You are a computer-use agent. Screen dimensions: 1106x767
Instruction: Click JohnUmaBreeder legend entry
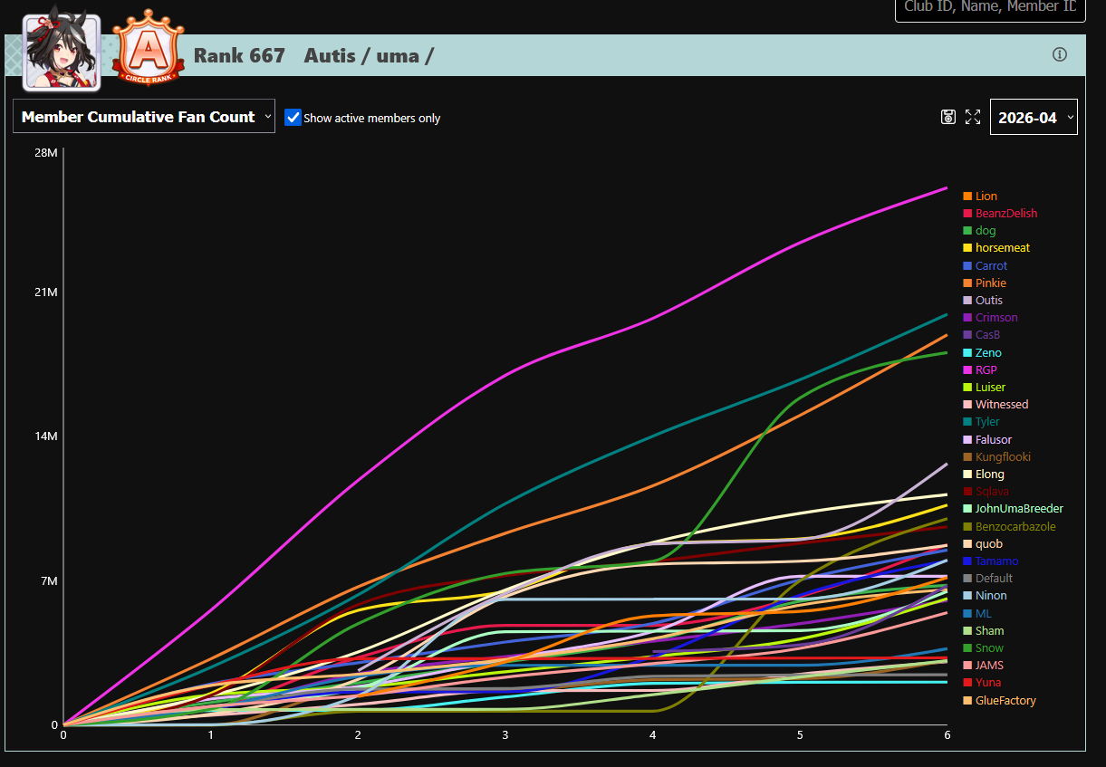(x=1013, y=509)
